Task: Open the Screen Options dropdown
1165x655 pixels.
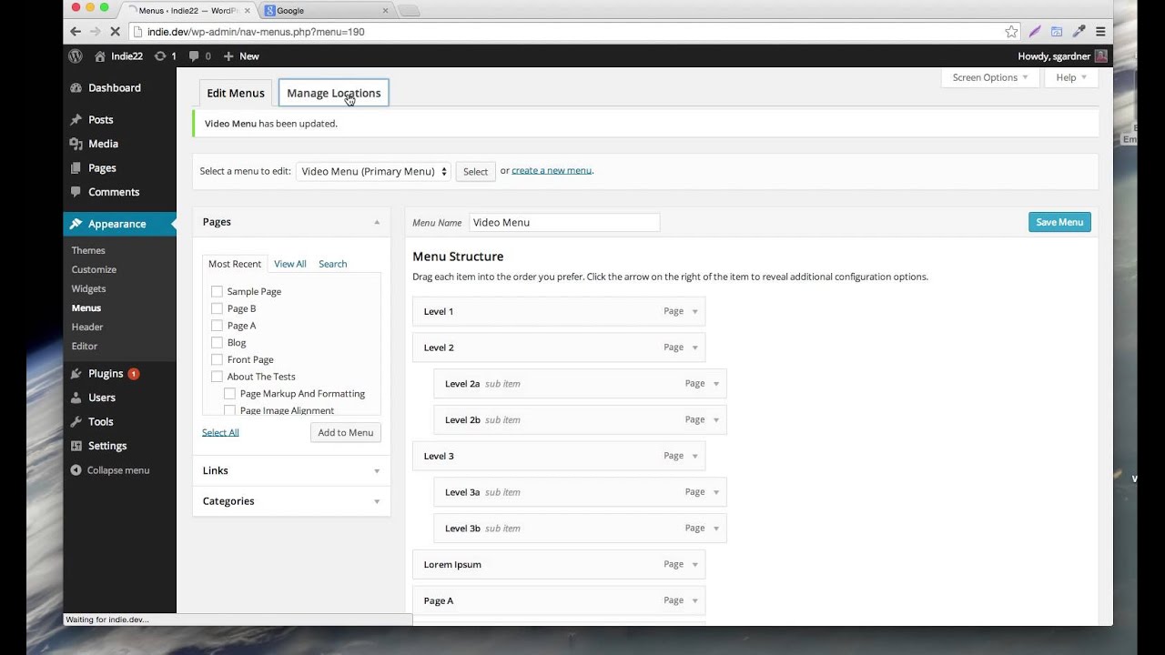Action: pos(990,77)
